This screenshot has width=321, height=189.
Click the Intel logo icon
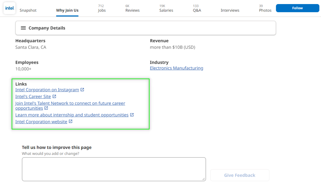(9, 8)
